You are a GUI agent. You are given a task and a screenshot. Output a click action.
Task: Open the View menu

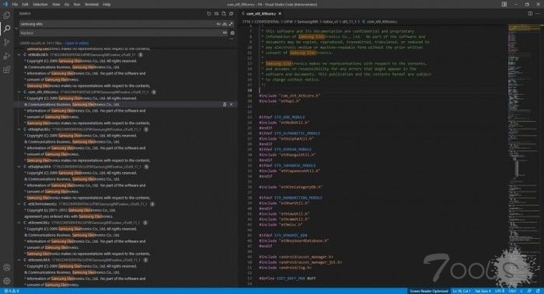[56, 5]
